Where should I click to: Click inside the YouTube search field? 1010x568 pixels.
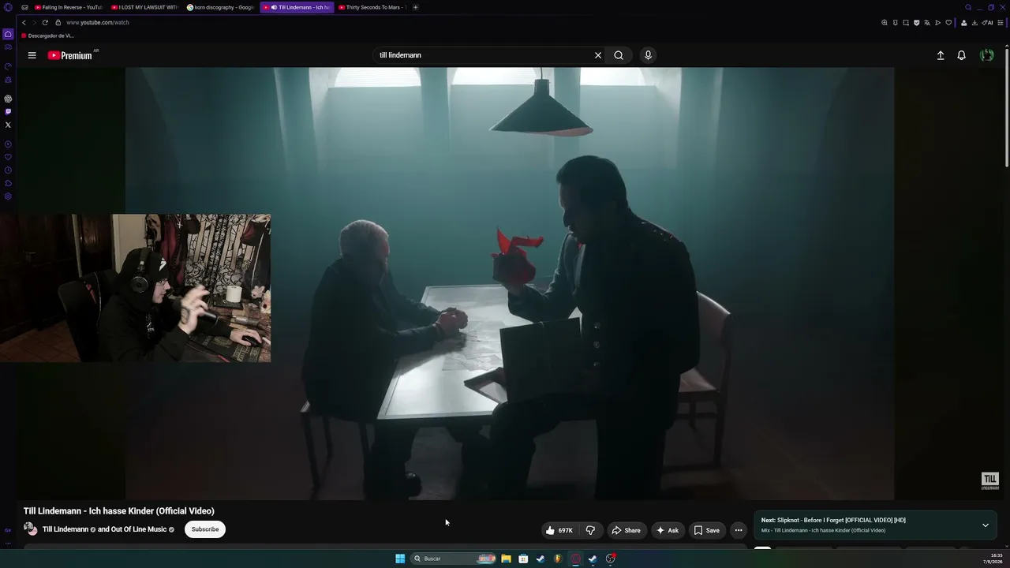[x=483, y=55]
